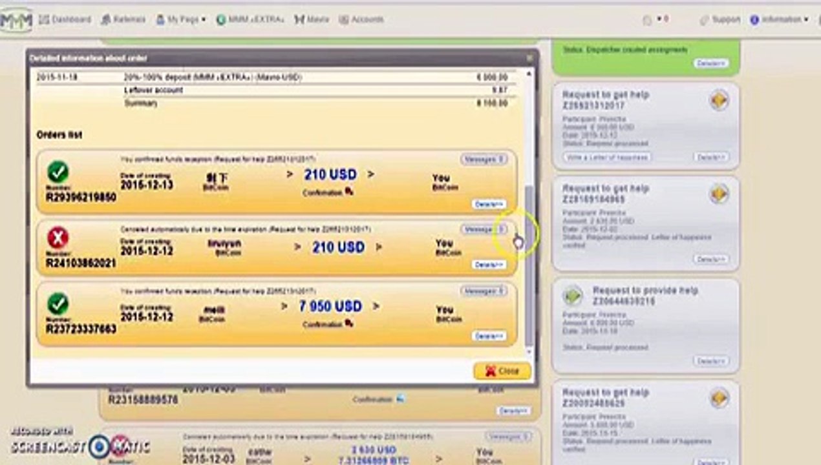Open Details of the 7 950 USD order
Viewport: 821px width, 465px height.
click(x=489, y=336)
